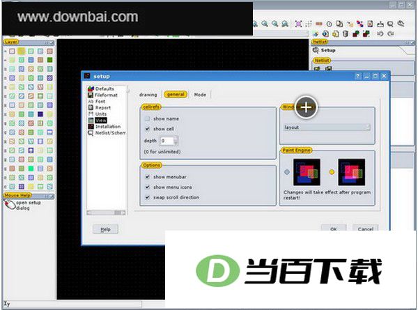Viewport: 418px width, 310px height.
Task: Switch to the drawing tab
Action: [148, 95]
